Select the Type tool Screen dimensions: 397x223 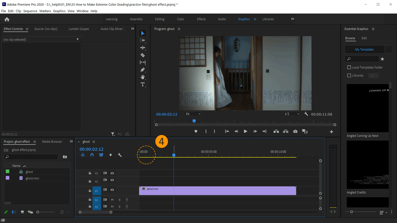point(143,84)
